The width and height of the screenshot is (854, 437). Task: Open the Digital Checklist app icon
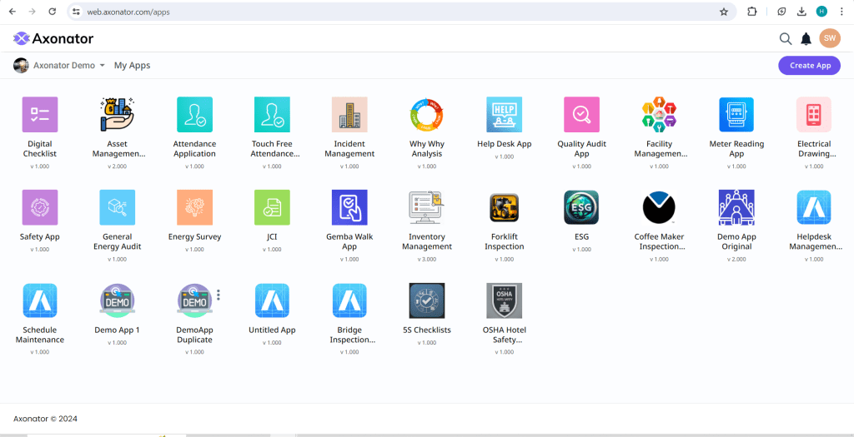(39, 115)
